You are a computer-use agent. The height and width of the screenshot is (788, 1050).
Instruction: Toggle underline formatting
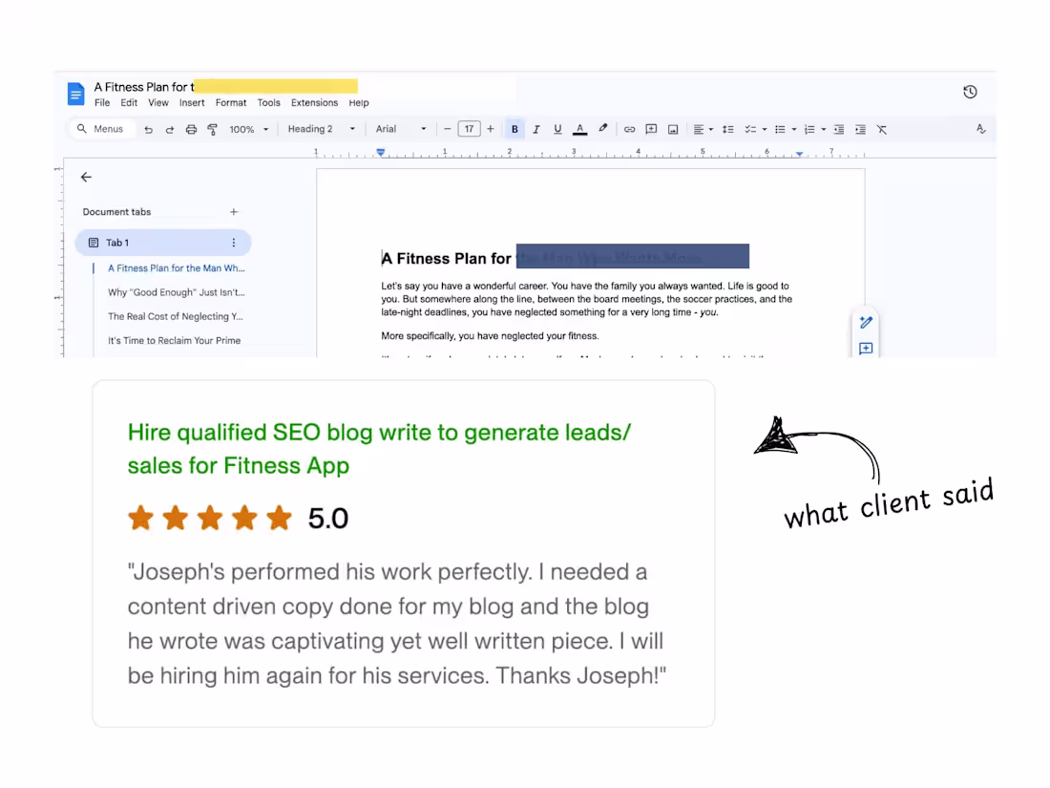point(556,128)
